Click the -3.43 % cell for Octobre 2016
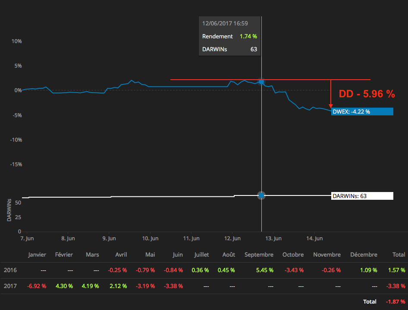 coord(294,270)
